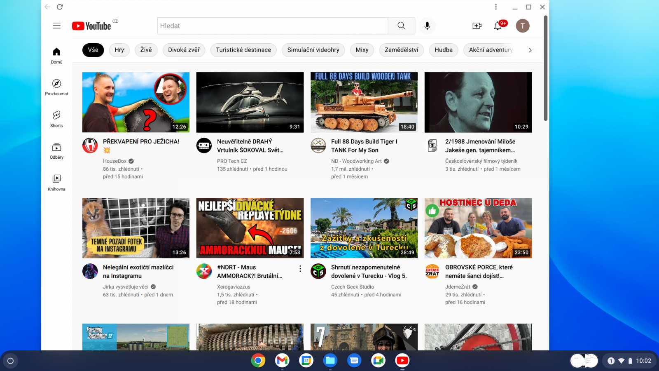The image size is (659, 371).
Task: Open the launcher circle button
Action: tap(11, 361)
